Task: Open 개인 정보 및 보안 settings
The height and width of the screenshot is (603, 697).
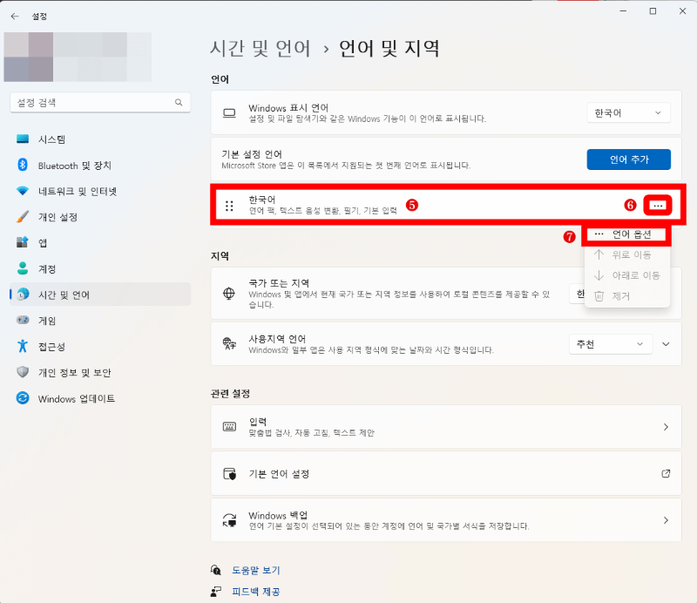Action: point(80,372)
